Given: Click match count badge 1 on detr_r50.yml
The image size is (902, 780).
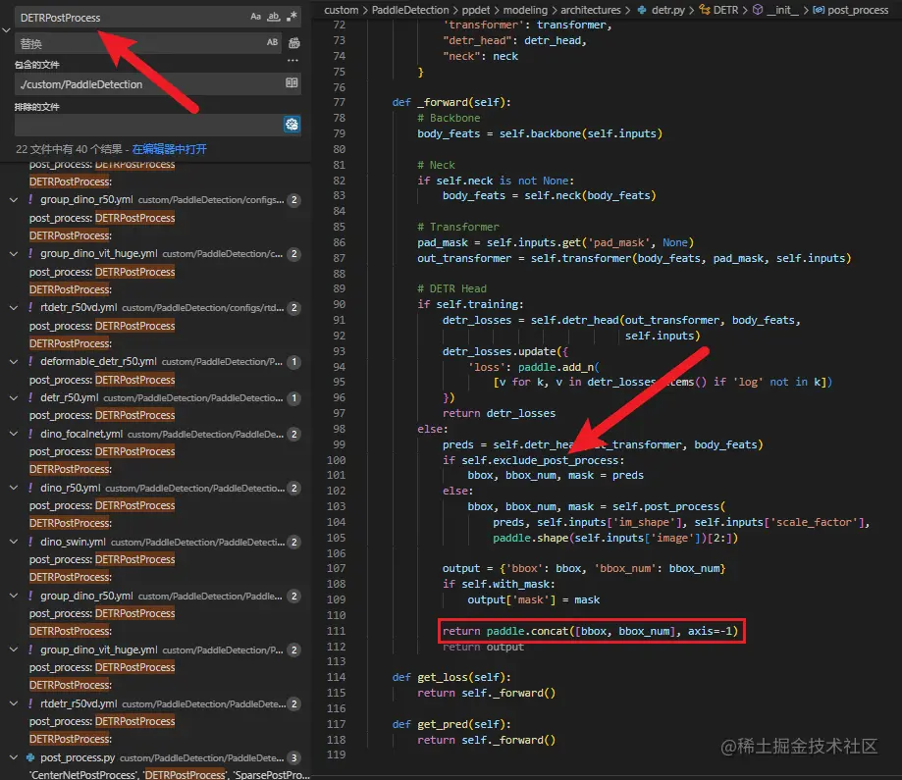Looking at the screenshot, I should [x=293, y=398].
